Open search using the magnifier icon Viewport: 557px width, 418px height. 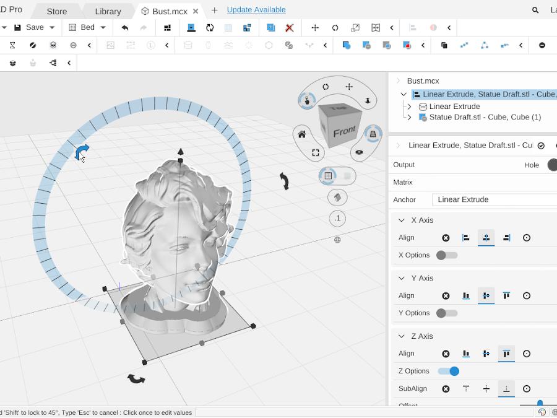[535, 10]
